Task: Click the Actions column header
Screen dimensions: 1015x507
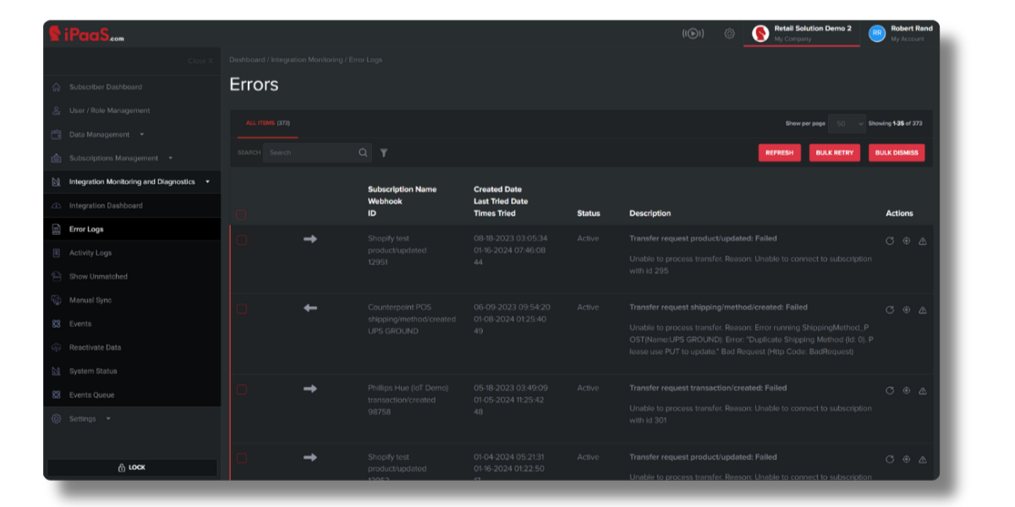Action: pyautogui.click(x=899, y=213)
